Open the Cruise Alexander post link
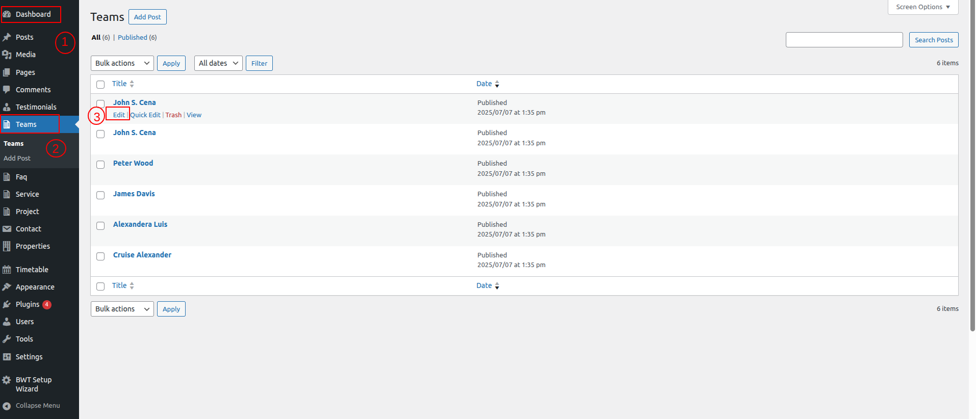This screenshot has height=419, width=976. 142,255
